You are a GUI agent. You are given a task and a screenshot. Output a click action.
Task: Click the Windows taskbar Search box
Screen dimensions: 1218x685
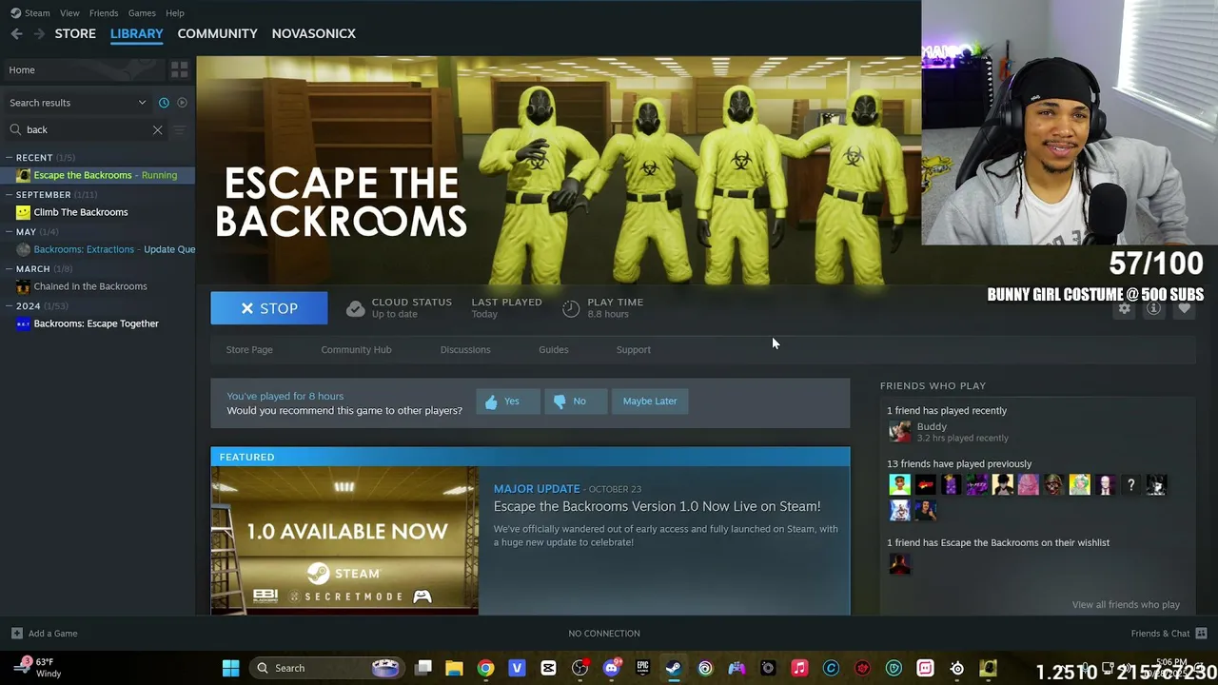point(328,668)
